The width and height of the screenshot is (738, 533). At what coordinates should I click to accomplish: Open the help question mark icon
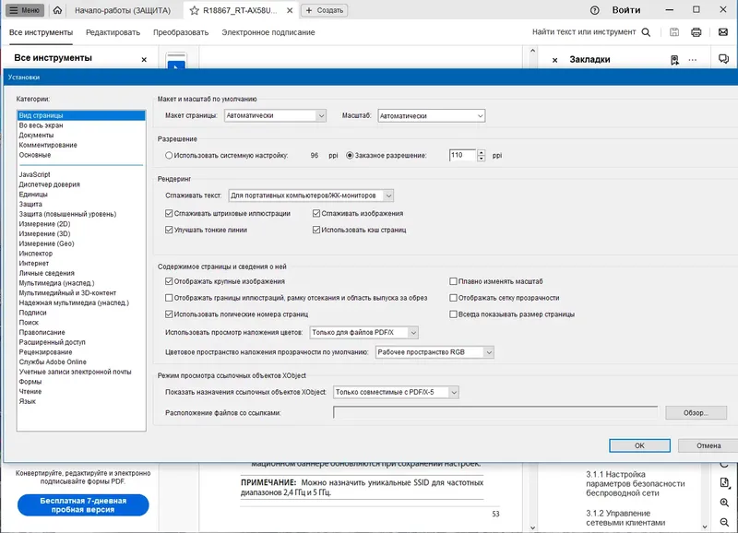pos(594,10)
